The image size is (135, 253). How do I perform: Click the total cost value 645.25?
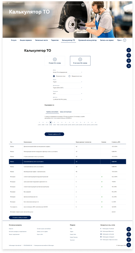[114, 212]
